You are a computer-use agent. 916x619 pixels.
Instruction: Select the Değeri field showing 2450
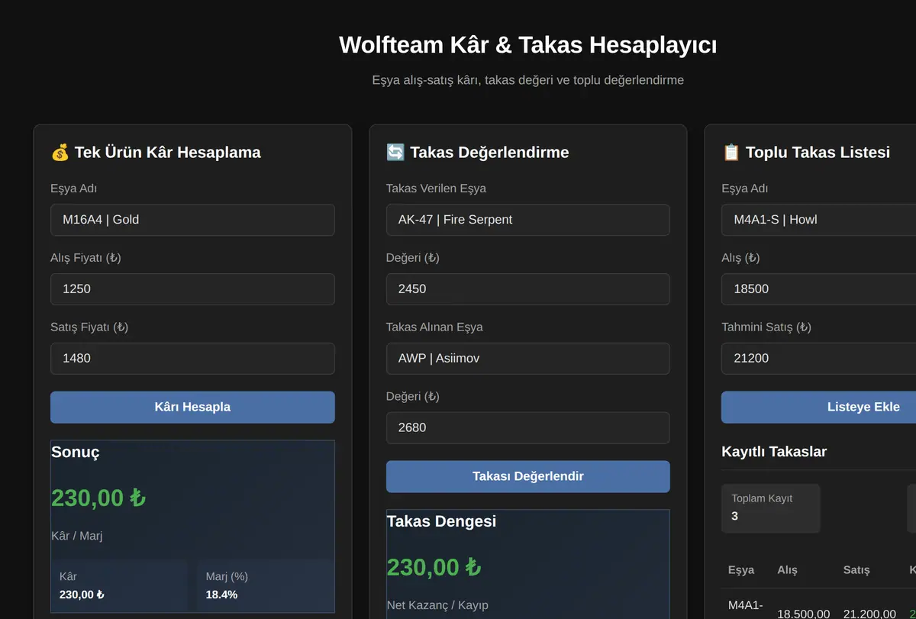coord(528,289)
